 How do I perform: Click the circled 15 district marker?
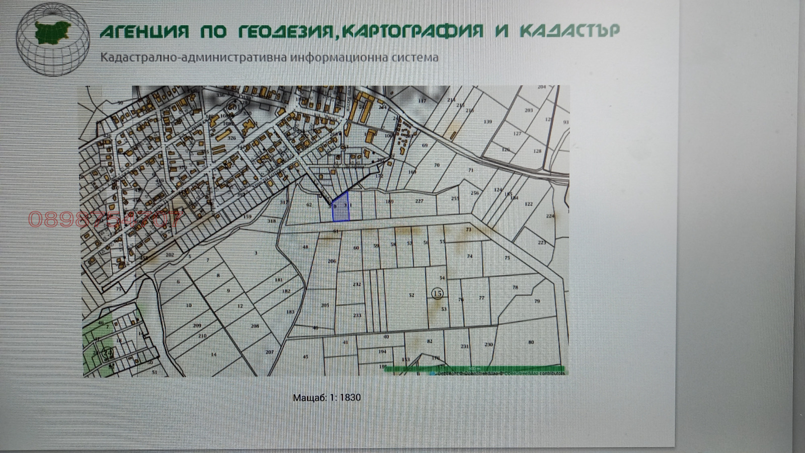point(438,293)
